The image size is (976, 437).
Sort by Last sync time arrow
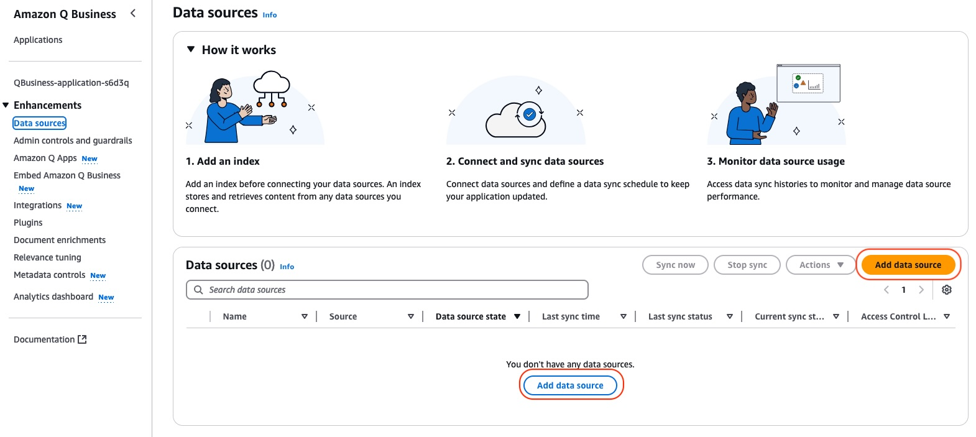[624, 316]
